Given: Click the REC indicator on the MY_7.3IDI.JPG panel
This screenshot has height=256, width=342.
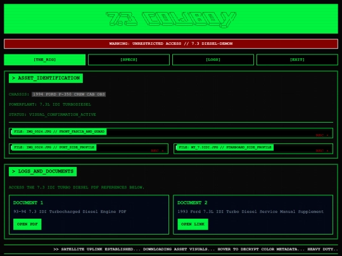Looking at the screenshot, I should click(322, 151).
